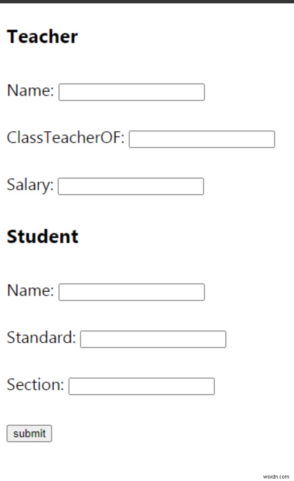Click the dark bar at the top
The image size is (294, 481).
tap(147, 1)
